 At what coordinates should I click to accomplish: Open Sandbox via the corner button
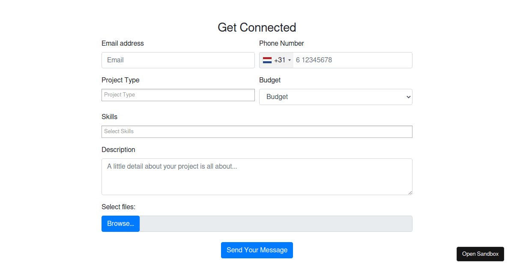tap(480, 254)
